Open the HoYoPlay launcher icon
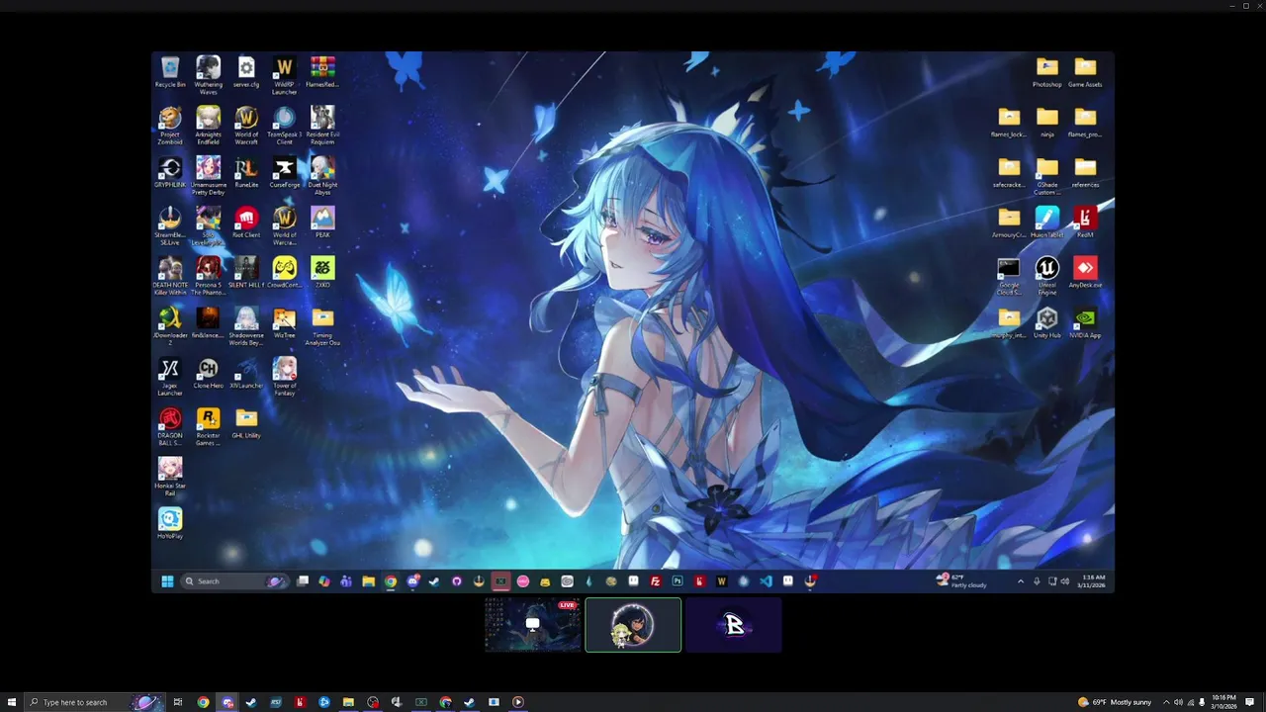The height and width of the screenshot is (712, 1266). [x=170, y=524]
